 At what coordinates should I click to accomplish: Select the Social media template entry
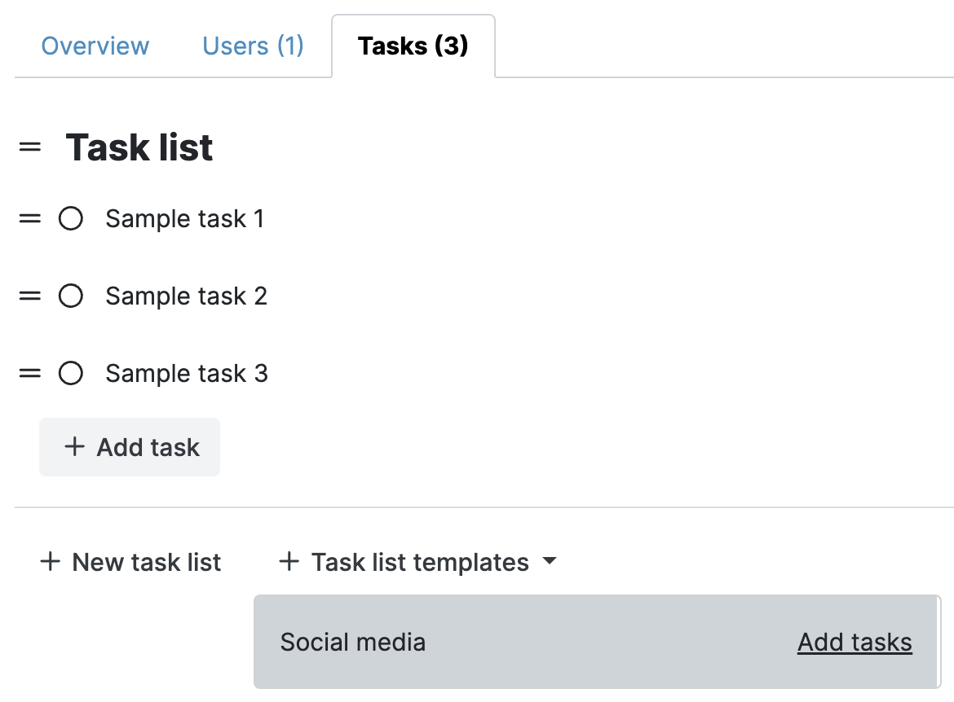tap(352, 642)
